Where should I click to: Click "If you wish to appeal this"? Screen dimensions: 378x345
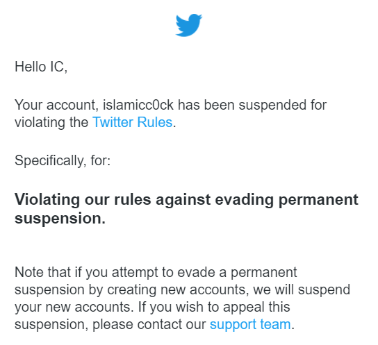(x=214, y=308)
